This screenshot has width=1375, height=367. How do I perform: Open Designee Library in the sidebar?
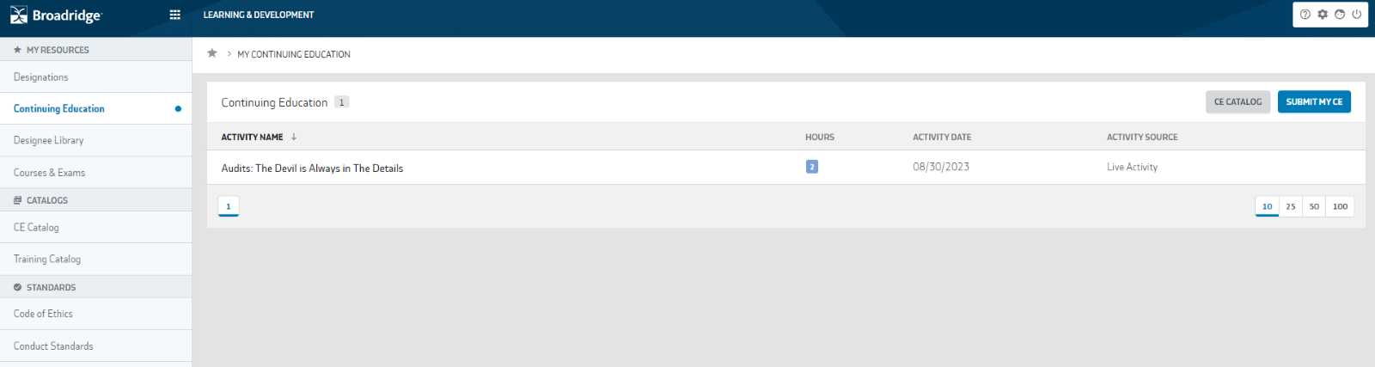pos(49,140)
